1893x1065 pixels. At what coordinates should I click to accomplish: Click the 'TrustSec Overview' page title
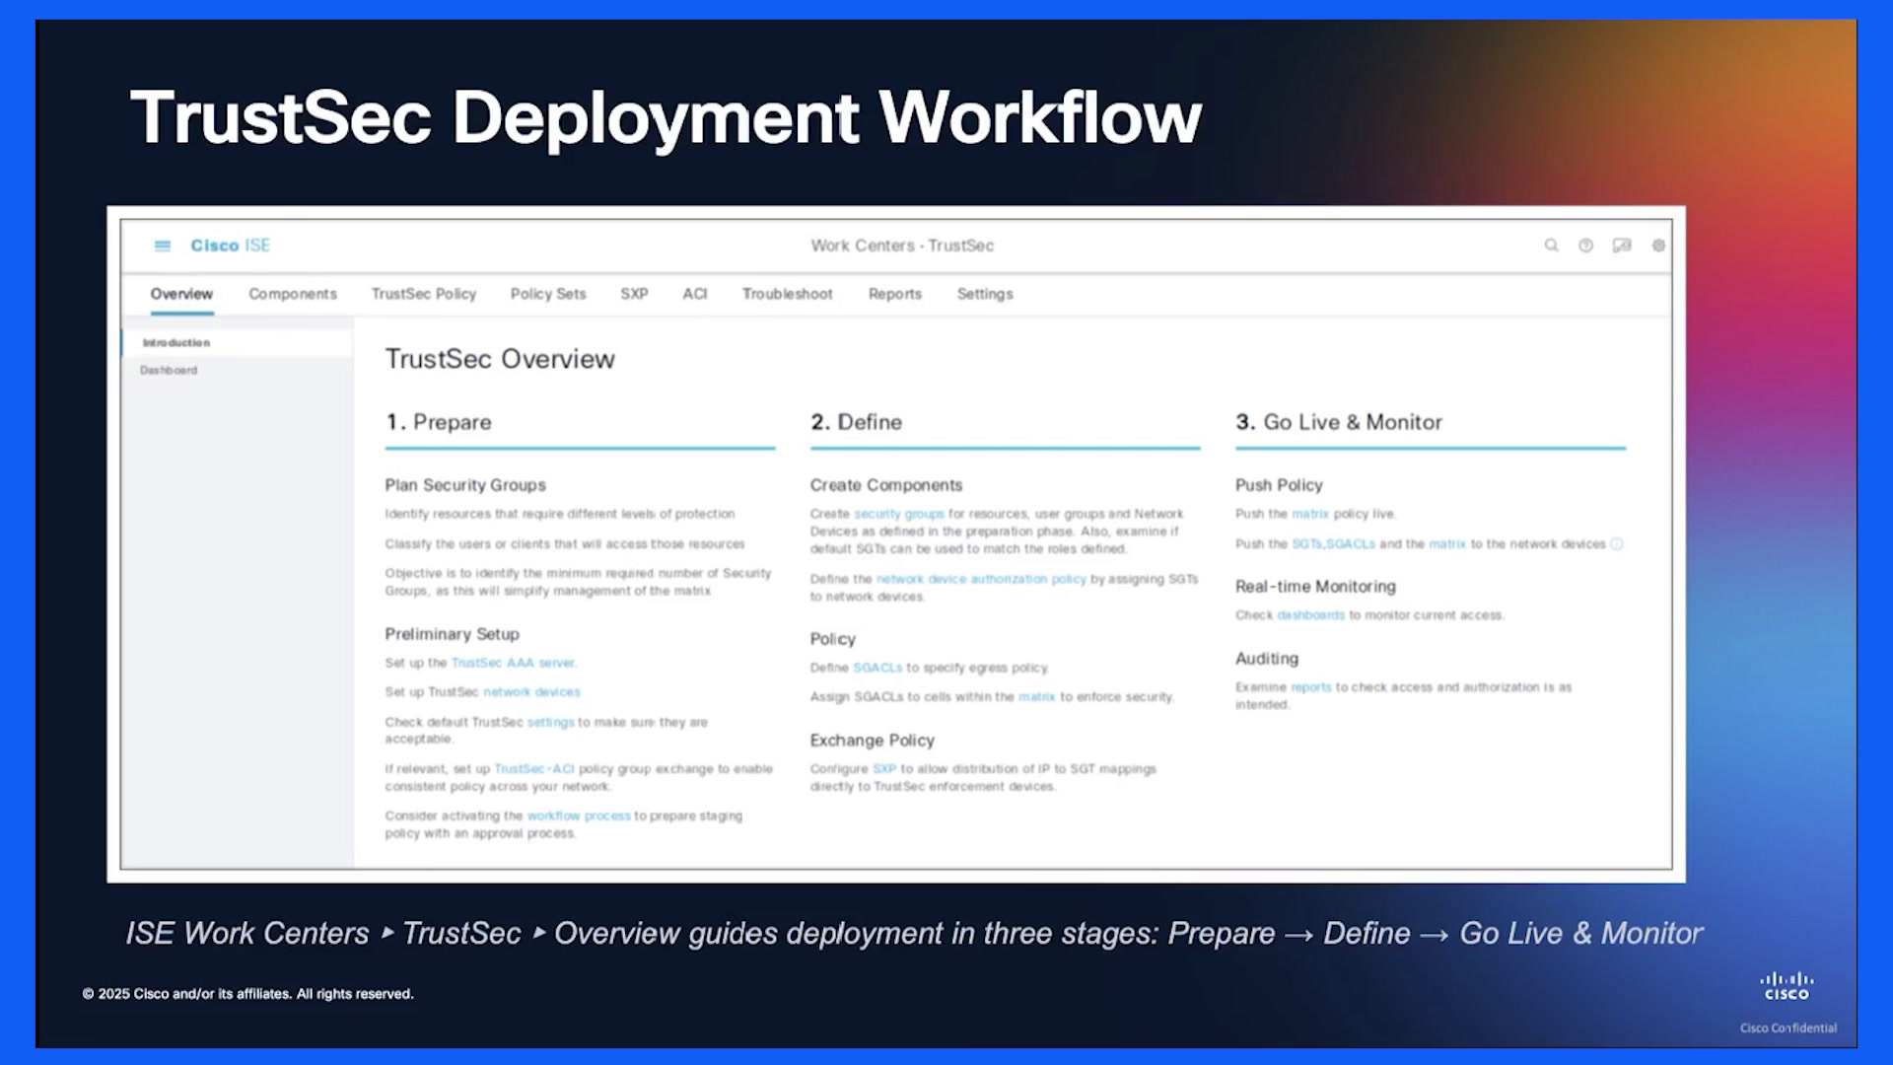pyautogui.click(x=500, y=359)
